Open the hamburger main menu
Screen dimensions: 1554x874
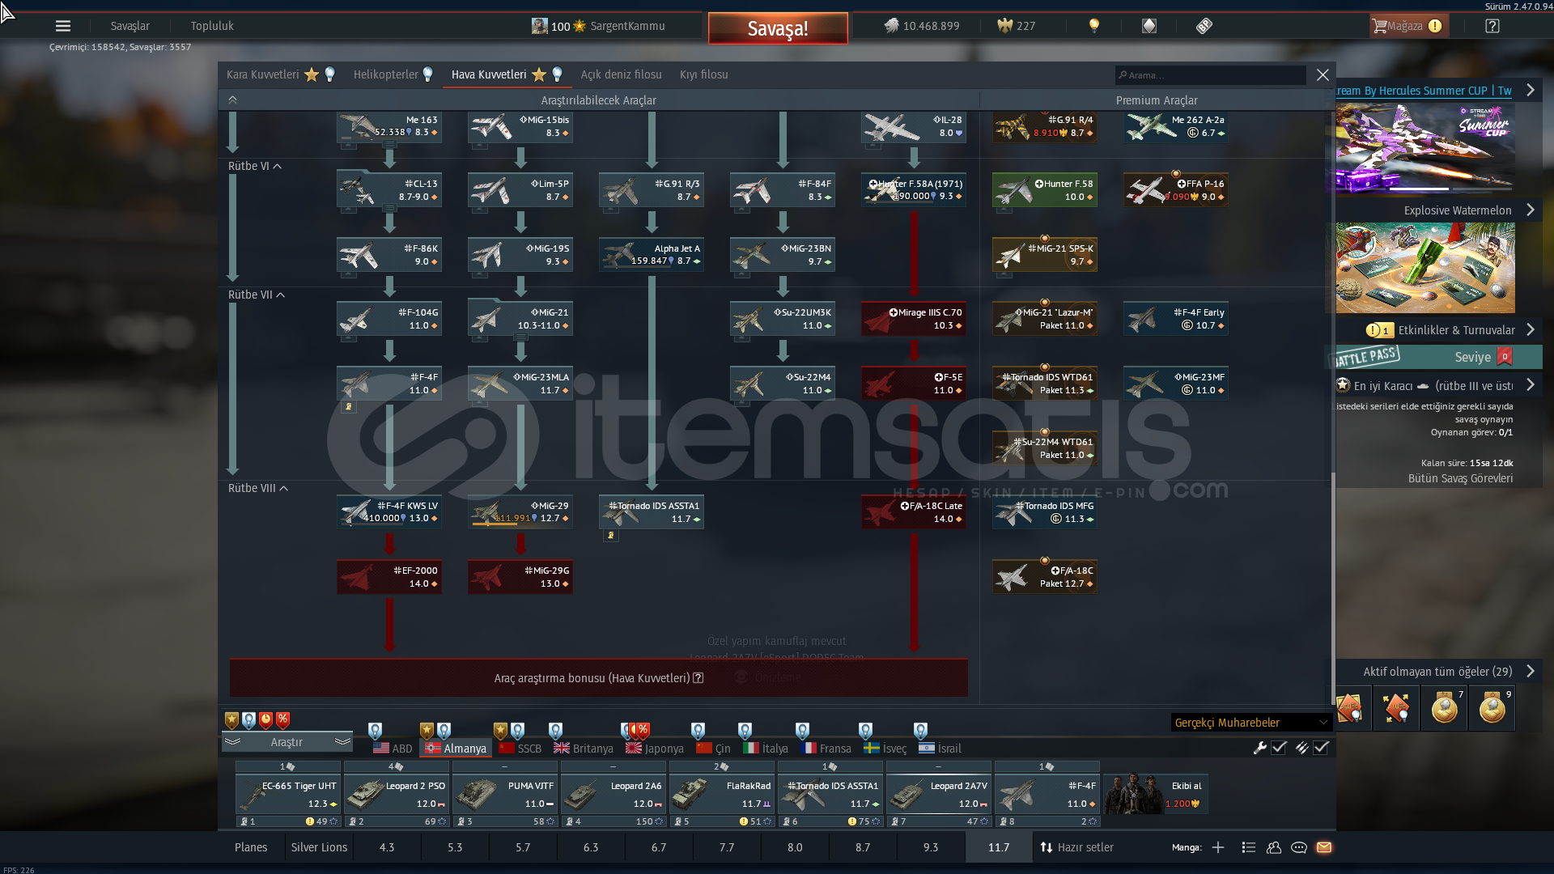[63, 26]
